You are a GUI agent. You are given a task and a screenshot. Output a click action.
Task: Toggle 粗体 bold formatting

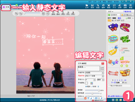tap(88, 86)
